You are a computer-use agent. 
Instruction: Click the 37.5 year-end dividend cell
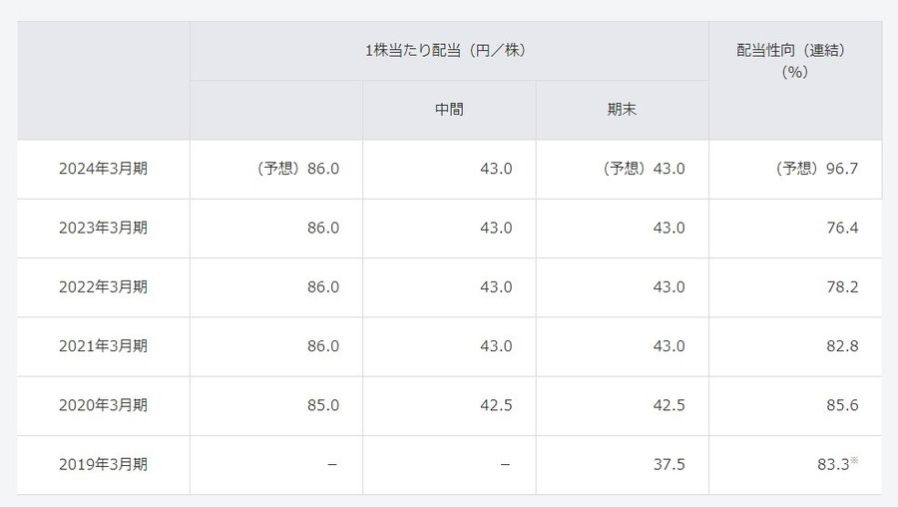(669, 464)
